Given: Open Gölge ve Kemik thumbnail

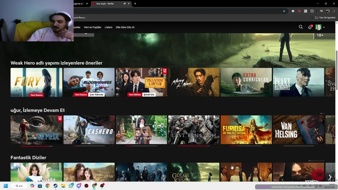Looking at the screenshot, I should tap(194, 172).
